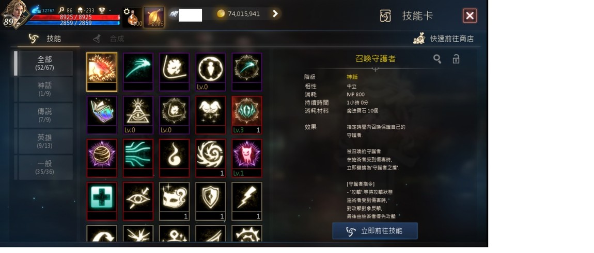Switch to the 合成 tab
Image resolution: width=594 pixels, height=253 pixels.
click(108, 39)
